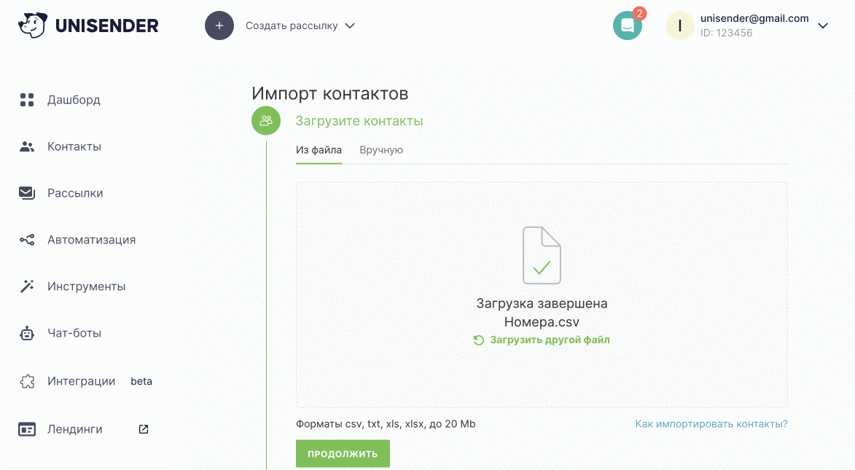855x470 pixels.
Task: Click the external link icon beside Лендинги
Action: (144, 429)
